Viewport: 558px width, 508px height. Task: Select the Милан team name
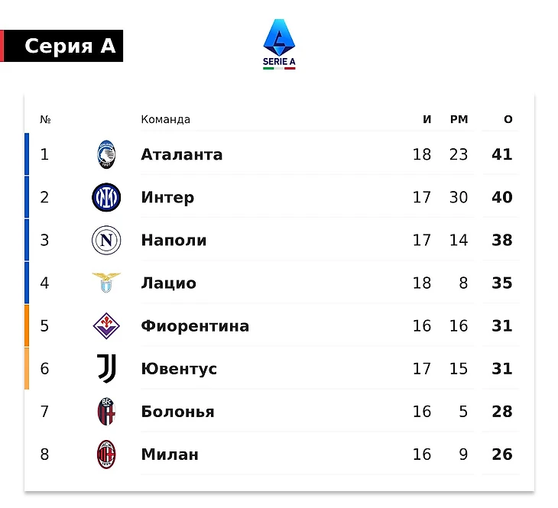pos(170,455)
